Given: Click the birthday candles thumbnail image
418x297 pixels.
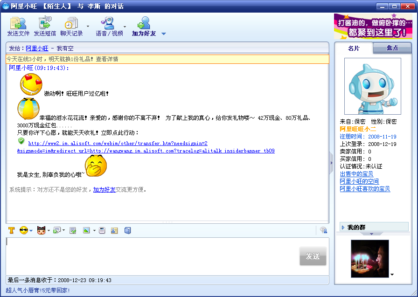Looking at the screenshot, I should pyautogui.click(x=369, y=259).
